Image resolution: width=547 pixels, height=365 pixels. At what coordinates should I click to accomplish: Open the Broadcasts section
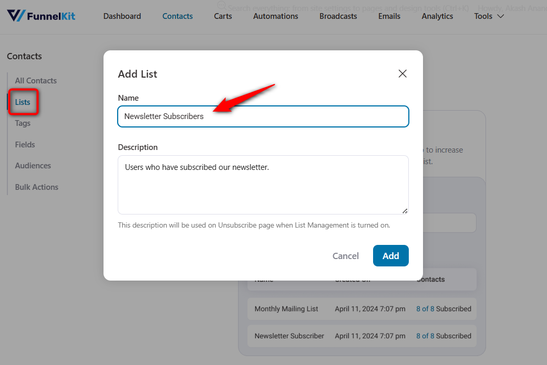[338, 16]
